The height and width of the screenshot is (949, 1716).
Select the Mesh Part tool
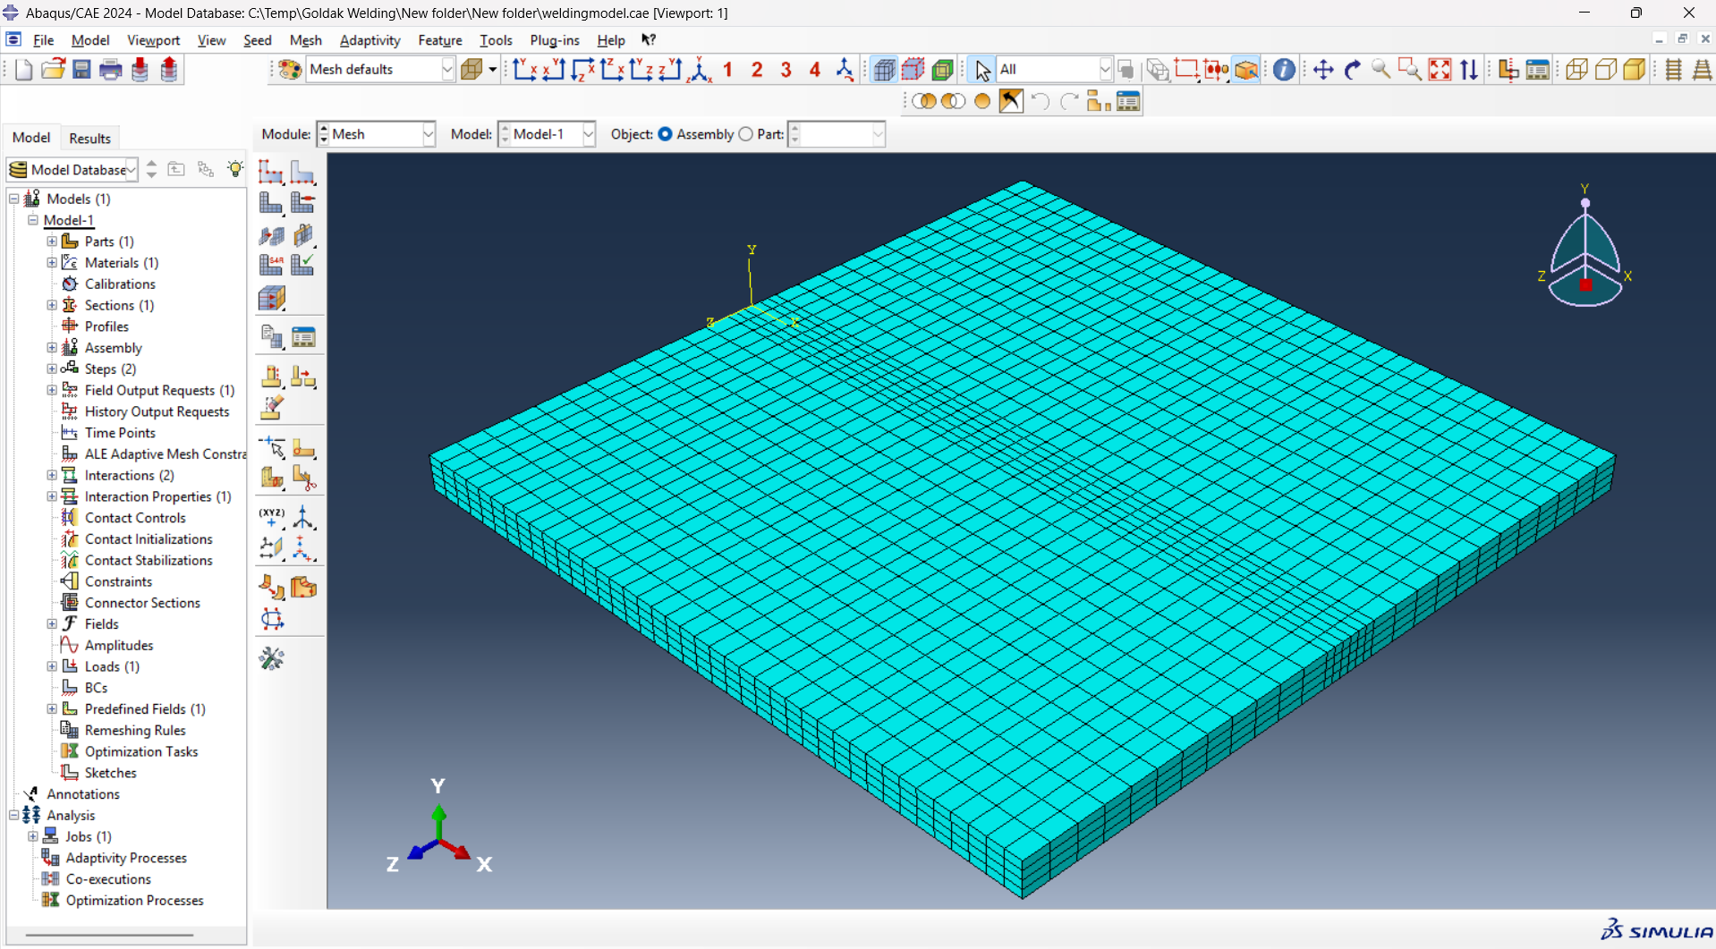coord(271,203)
